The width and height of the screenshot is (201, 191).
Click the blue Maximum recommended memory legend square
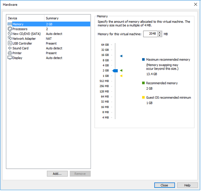point(143,59)
